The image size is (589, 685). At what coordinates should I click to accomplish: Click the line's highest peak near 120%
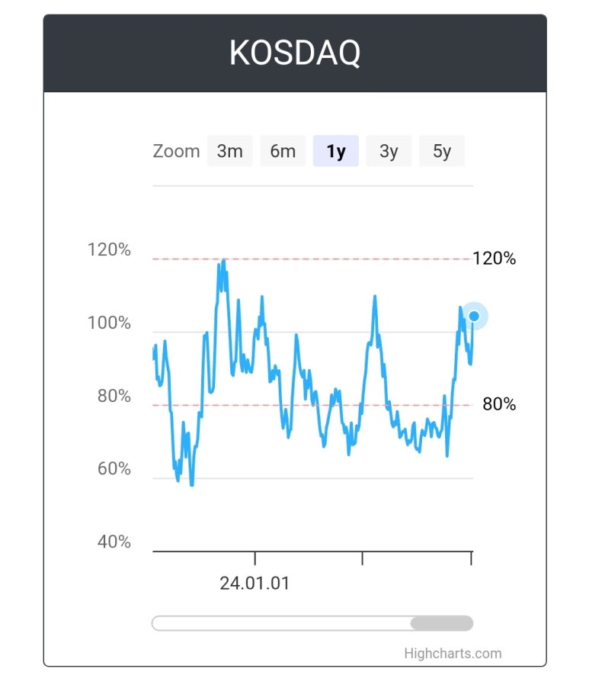coord(224,260)
